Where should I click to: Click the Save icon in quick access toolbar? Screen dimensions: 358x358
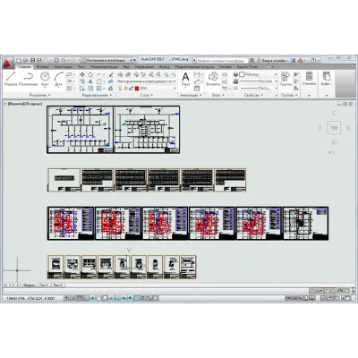tap(33, 60)
